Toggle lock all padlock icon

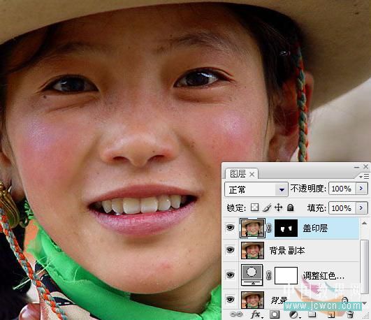click(291, 208)
